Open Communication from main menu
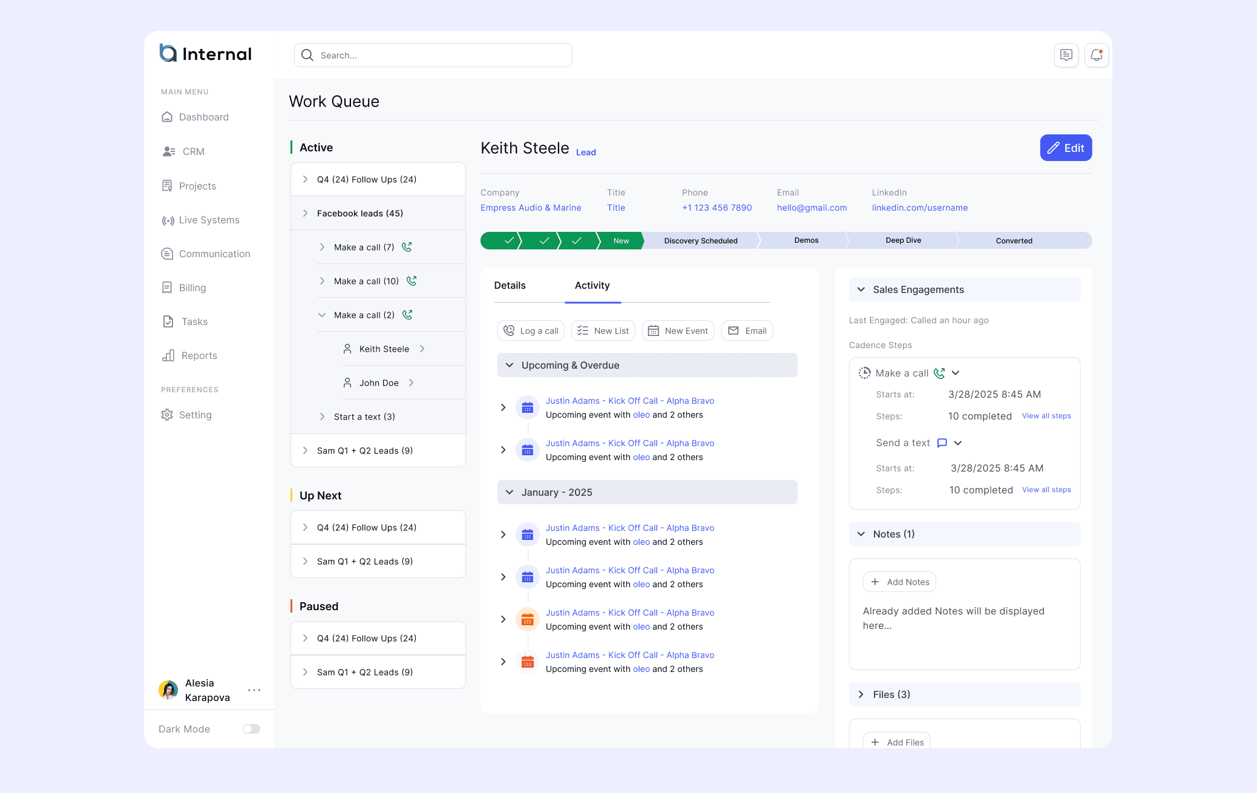 214,254
